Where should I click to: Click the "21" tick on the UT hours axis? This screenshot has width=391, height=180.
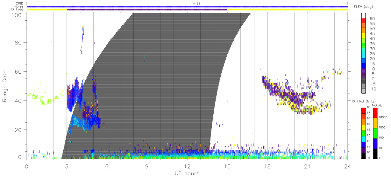pyautogui.click(x=308, y=167)
